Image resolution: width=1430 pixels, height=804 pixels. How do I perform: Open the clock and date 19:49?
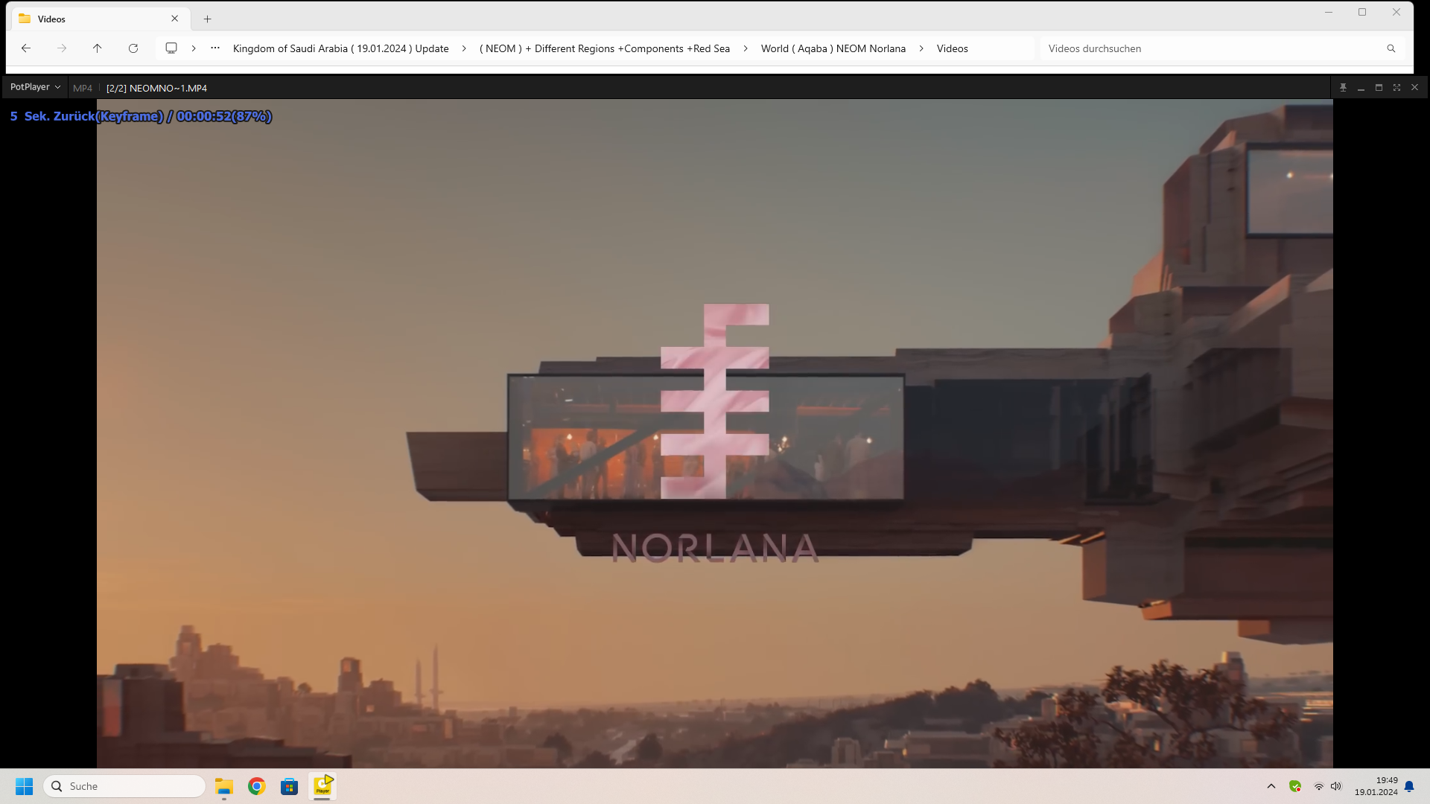[1376, 786]
